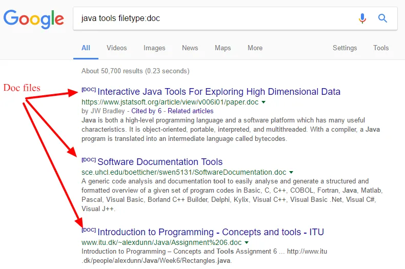Click the www.itu.dk Assignment%206.doc URL text
Screen dimensions: 405x269
pyautogui.click(x=161, y=243)
